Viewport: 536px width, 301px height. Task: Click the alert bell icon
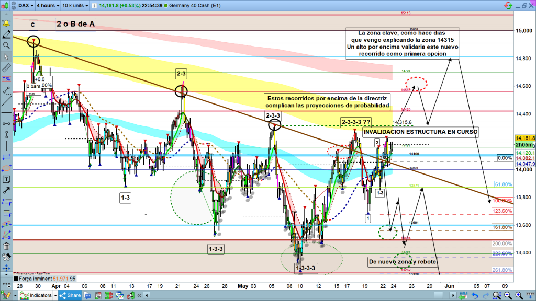[6, 24]
